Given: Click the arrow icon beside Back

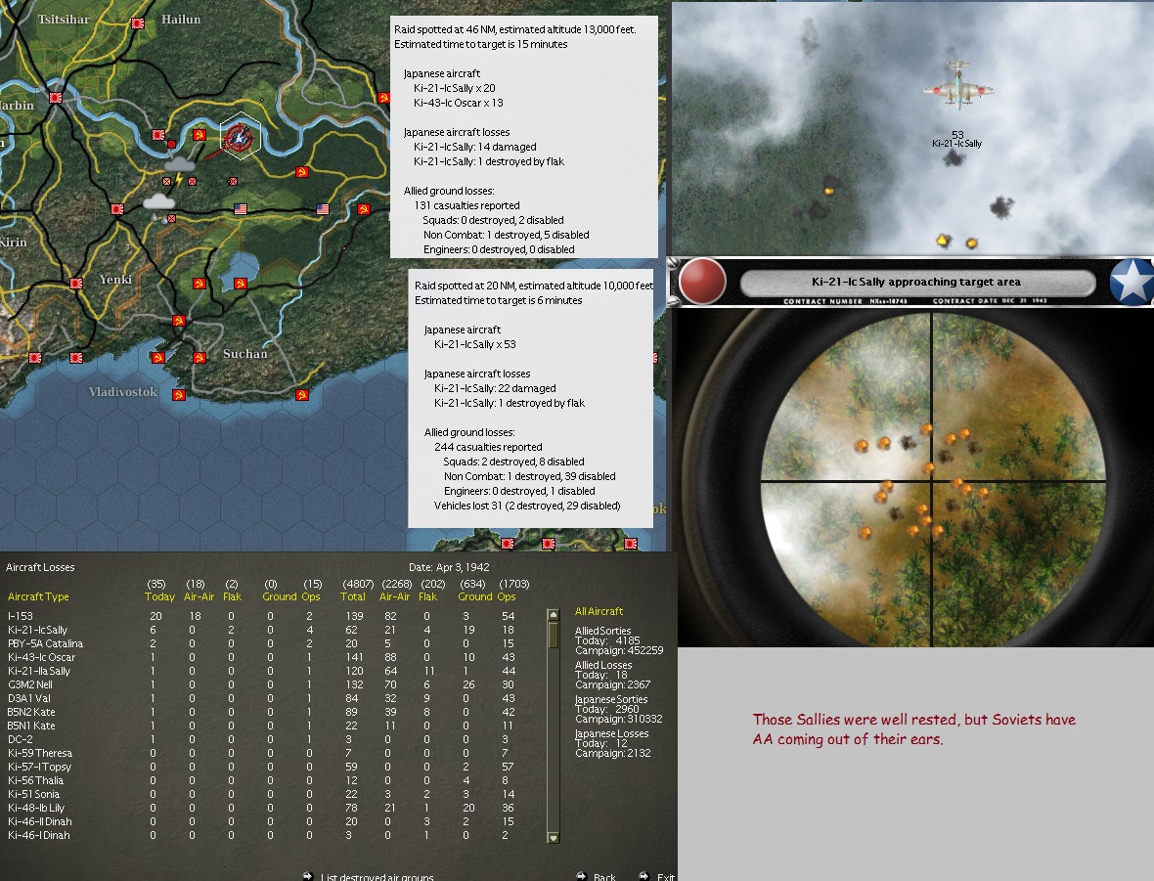Looking at the screenshot, I should click(582, 876).
